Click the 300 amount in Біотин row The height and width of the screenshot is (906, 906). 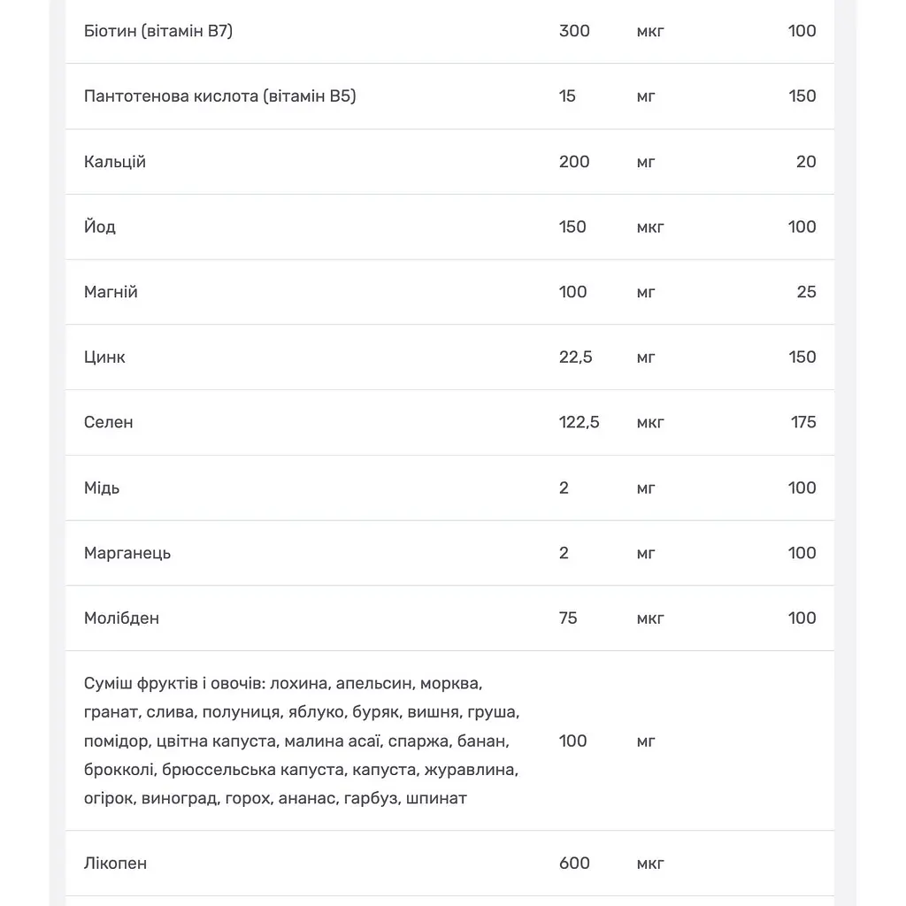click(x=574, y=31)
